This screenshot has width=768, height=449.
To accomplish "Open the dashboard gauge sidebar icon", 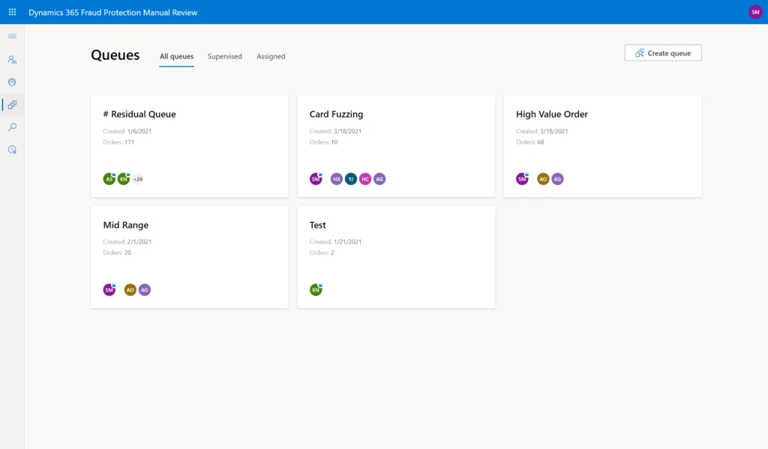I will click(12, 82).
